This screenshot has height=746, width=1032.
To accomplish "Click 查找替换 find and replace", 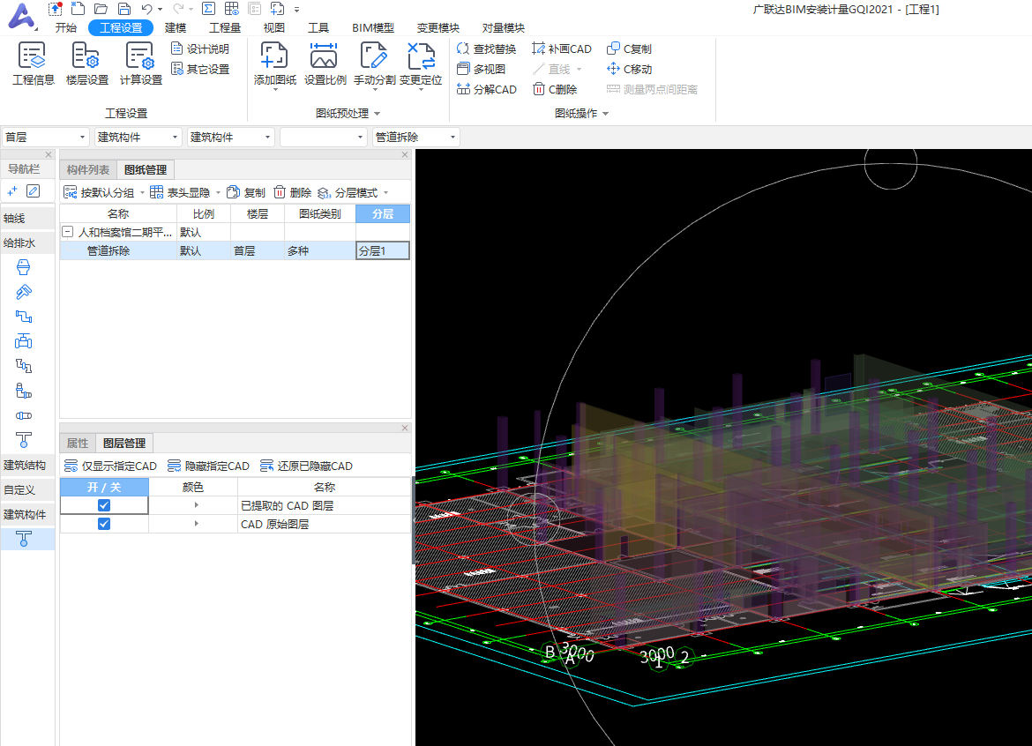I will (486, 48).
